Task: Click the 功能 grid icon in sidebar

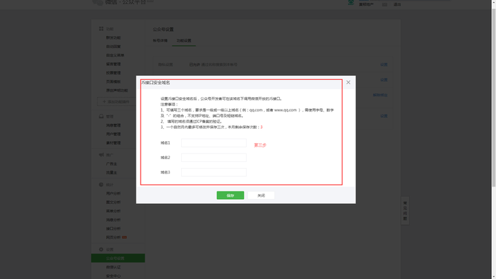Action: click(101, 29)
